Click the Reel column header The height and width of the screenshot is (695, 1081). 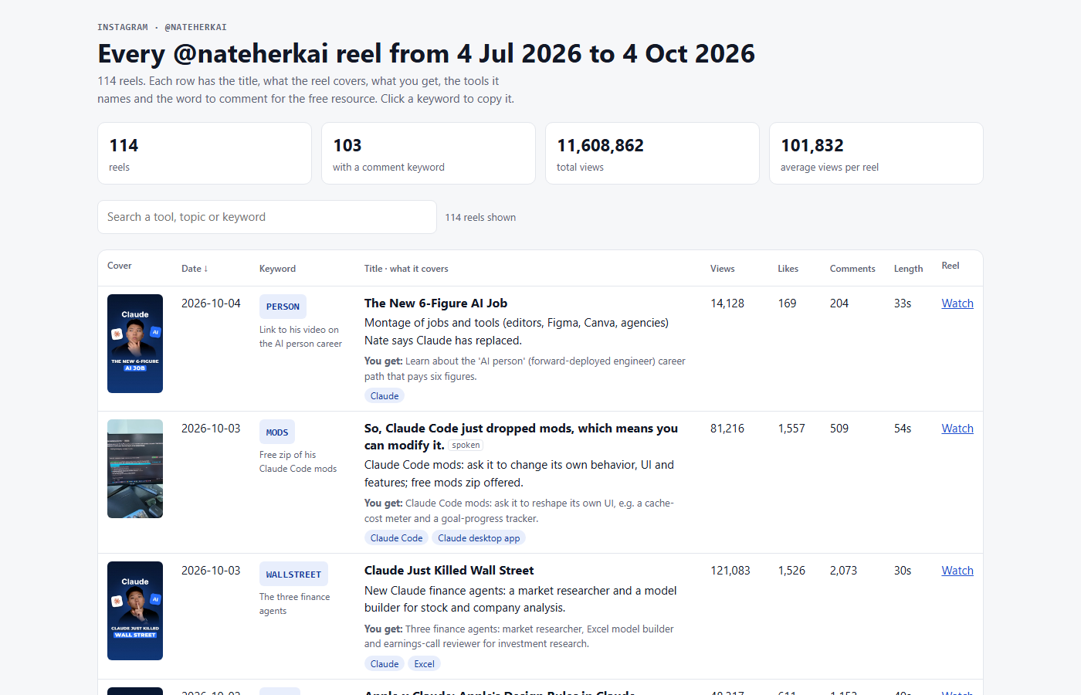(x=951, y=266)
